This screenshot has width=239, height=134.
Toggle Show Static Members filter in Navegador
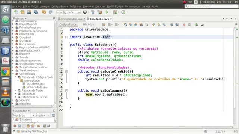[24, 126]
